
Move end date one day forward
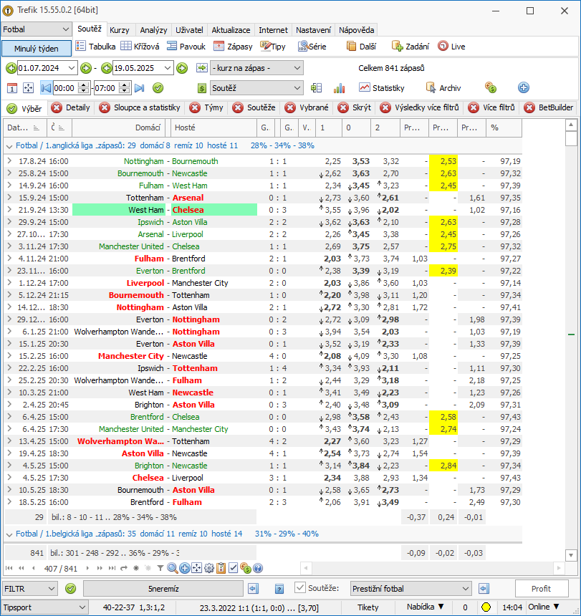click(x=182, y=68)
